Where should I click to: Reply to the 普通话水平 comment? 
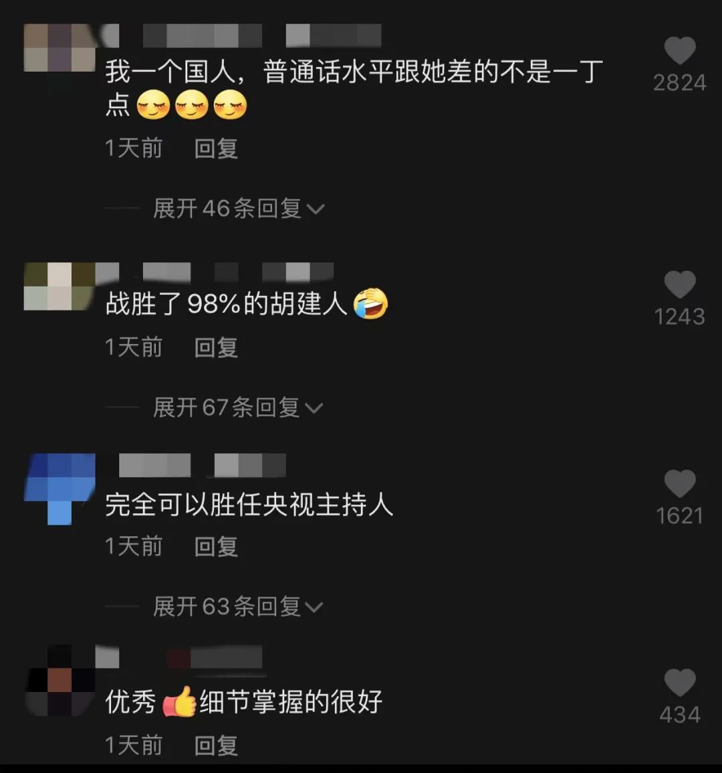point(216,149)
